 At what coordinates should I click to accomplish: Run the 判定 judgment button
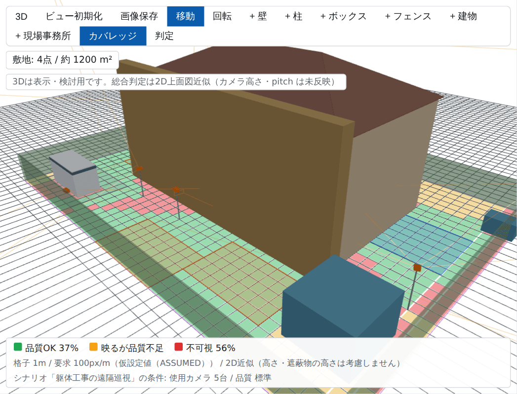164,36
